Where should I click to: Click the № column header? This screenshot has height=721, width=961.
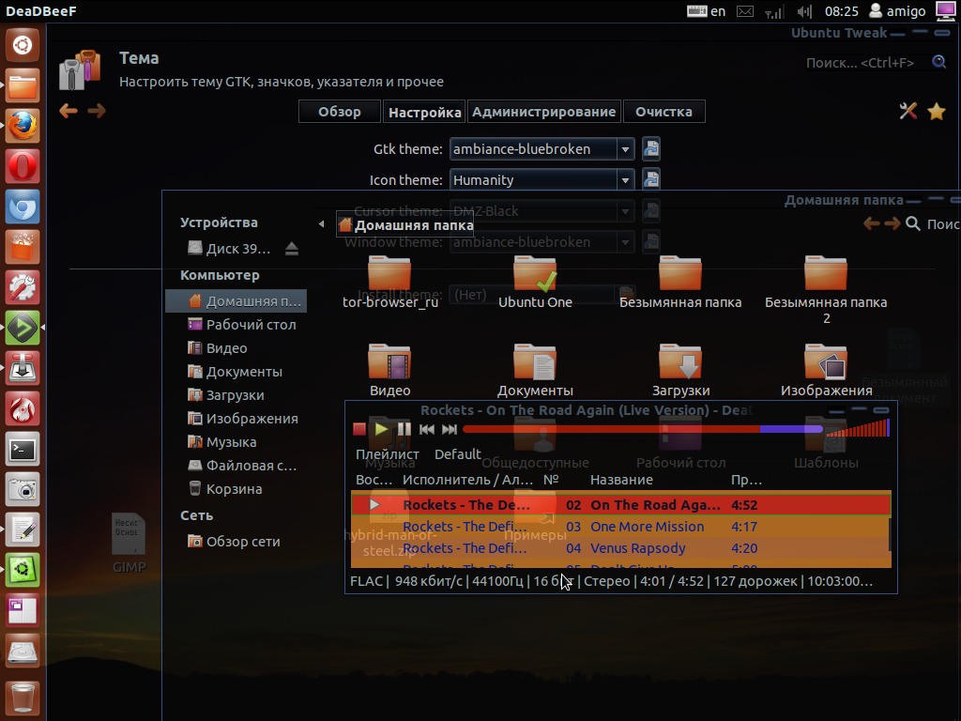click(551, 480)
